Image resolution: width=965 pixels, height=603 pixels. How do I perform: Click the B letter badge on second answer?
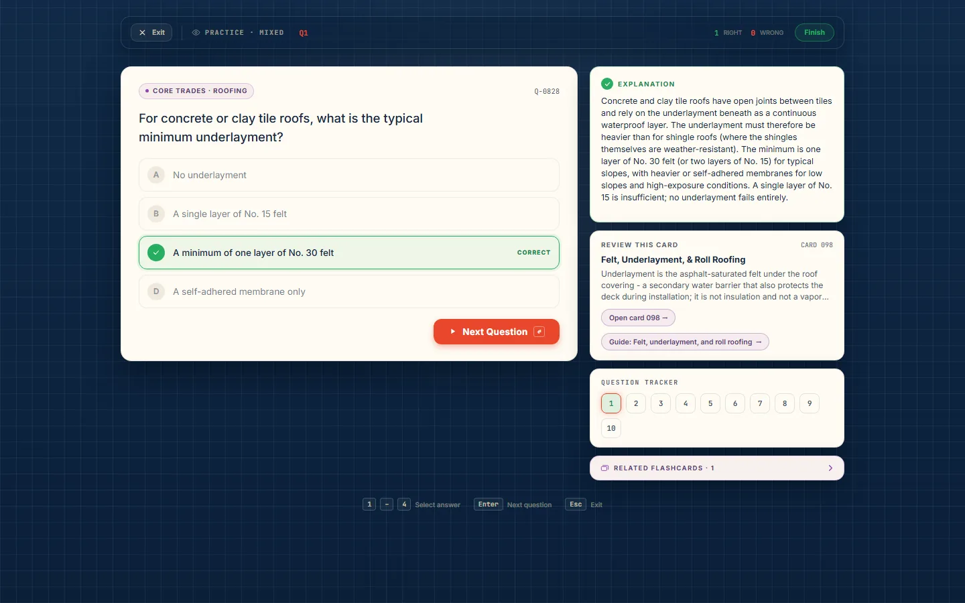156,214
